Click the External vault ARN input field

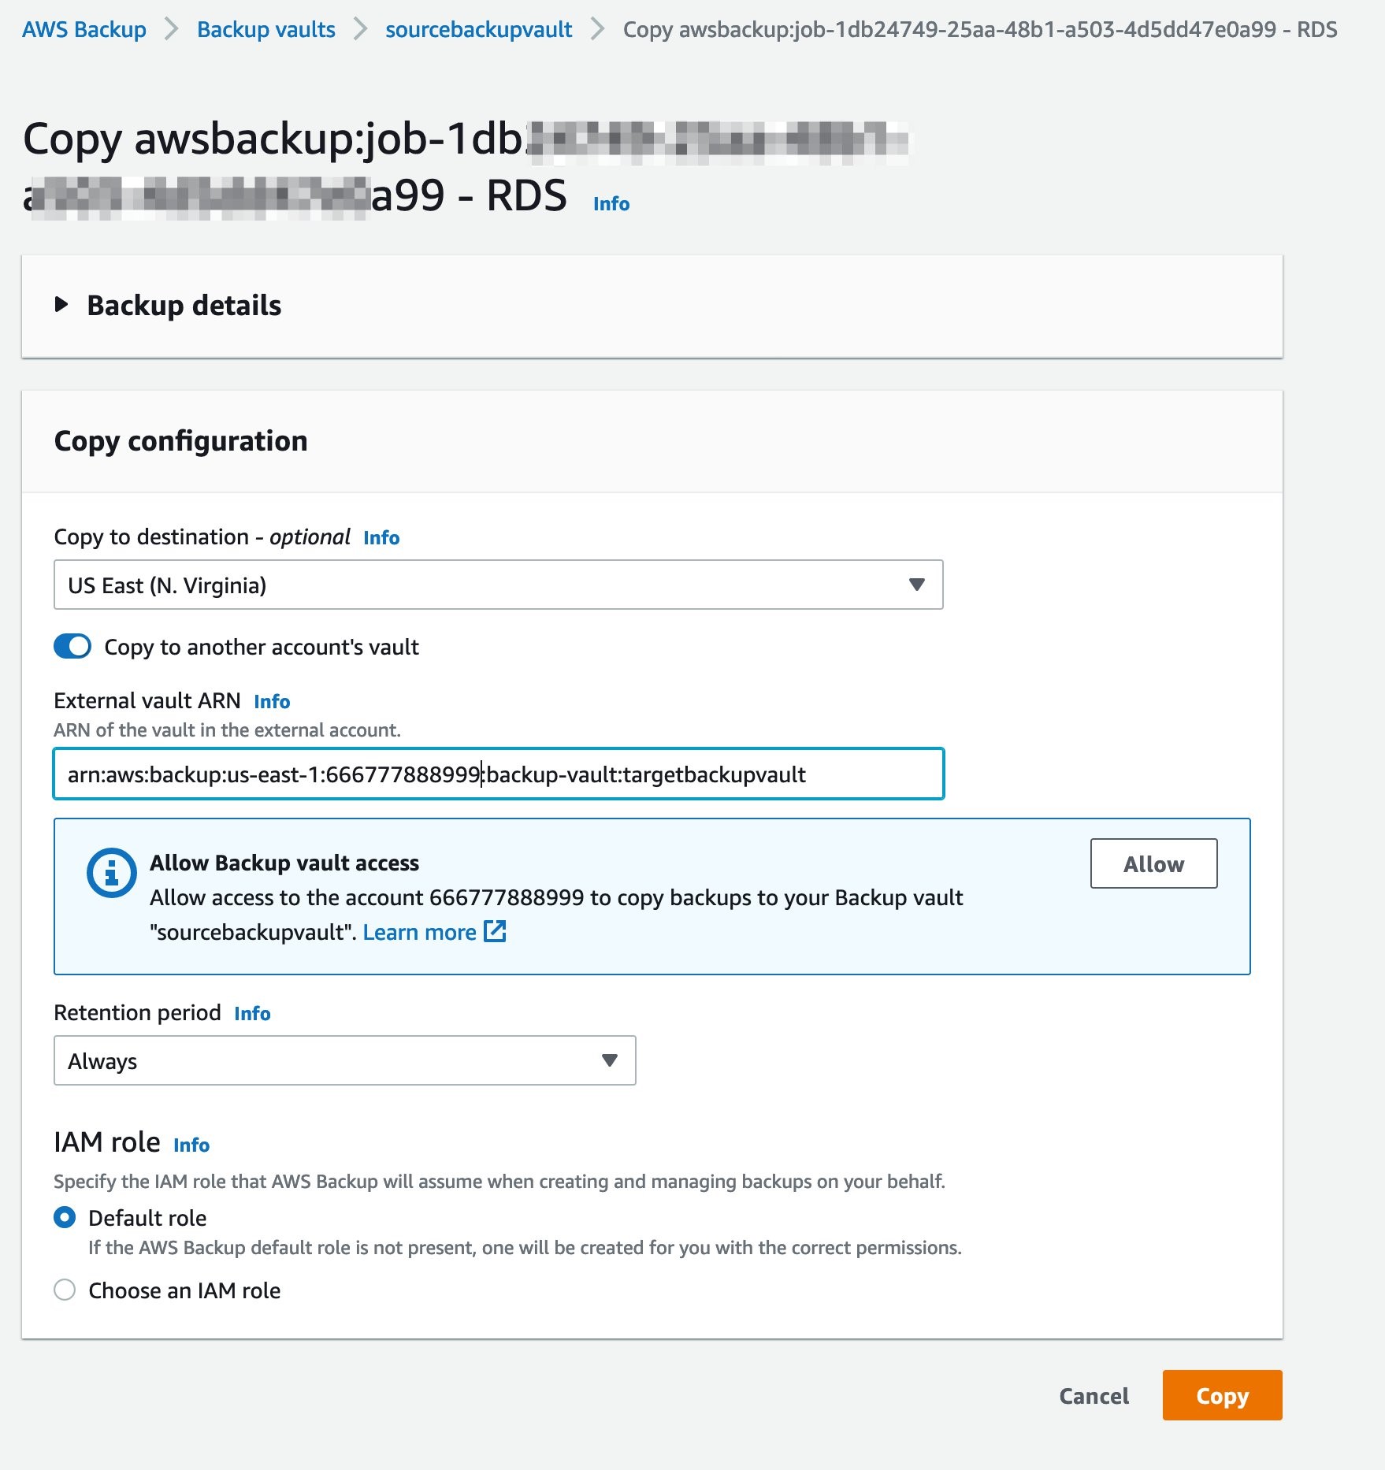coord(498,774)
